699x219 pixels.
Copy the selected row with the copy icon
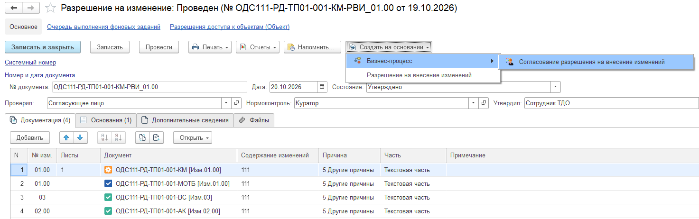[142, 137]
